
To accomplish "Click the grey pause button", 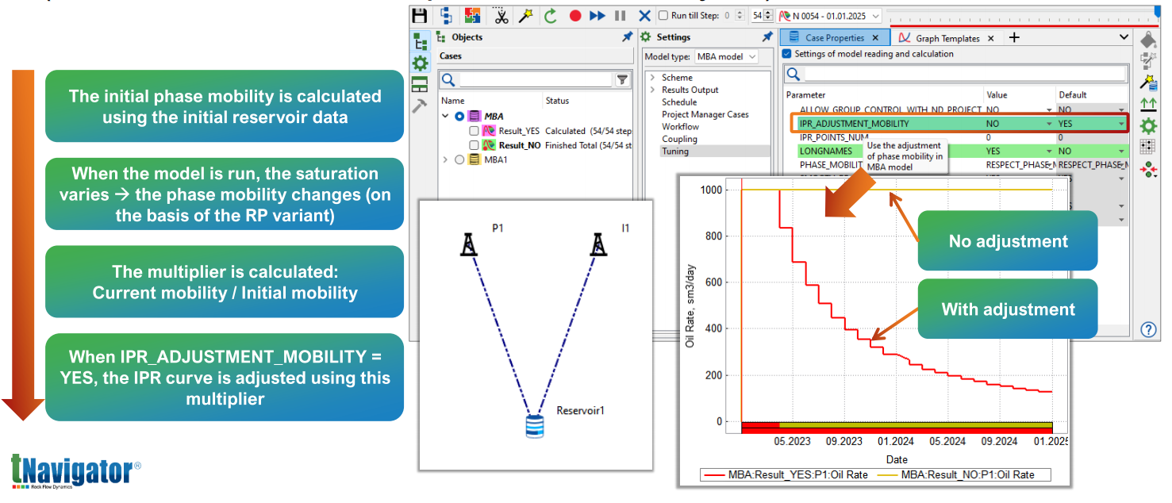I will (621, 15).
